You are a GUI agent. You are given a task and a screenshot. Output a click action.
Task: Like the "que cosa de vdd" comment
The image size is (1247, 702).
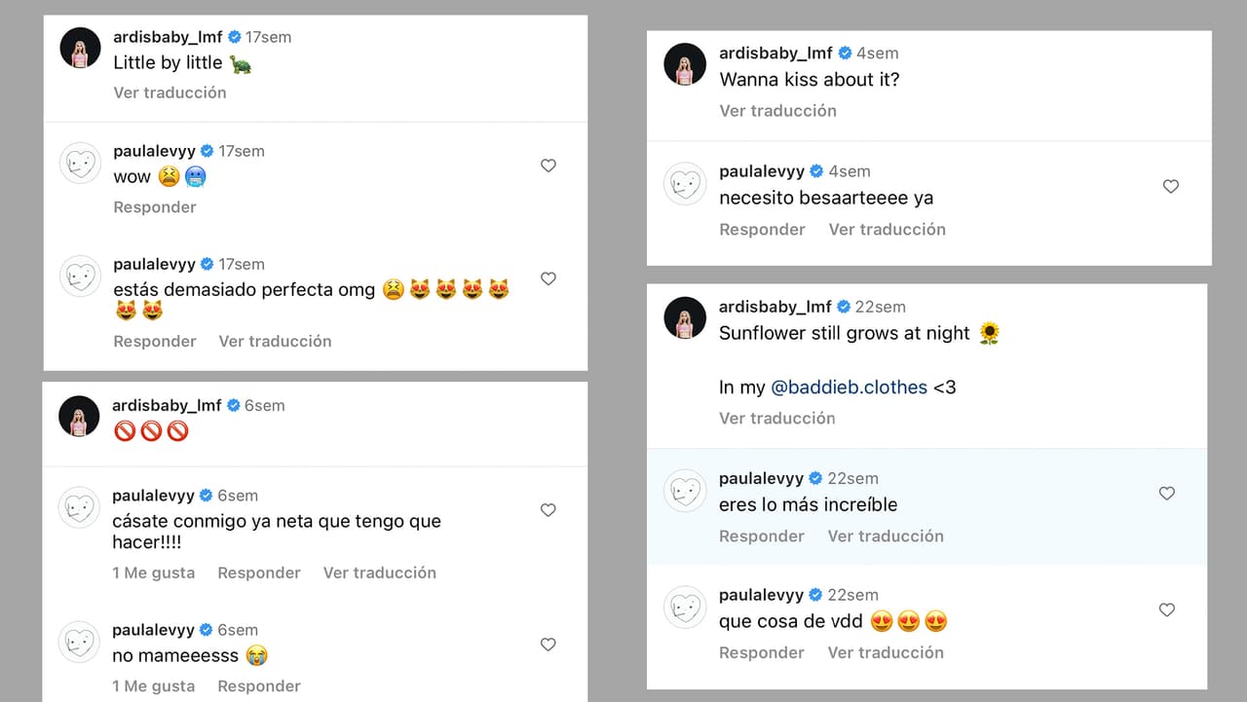click(1166, 610)
